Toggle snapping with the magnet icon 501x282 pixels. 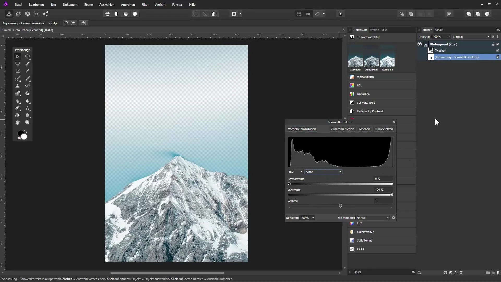[317, 14]
